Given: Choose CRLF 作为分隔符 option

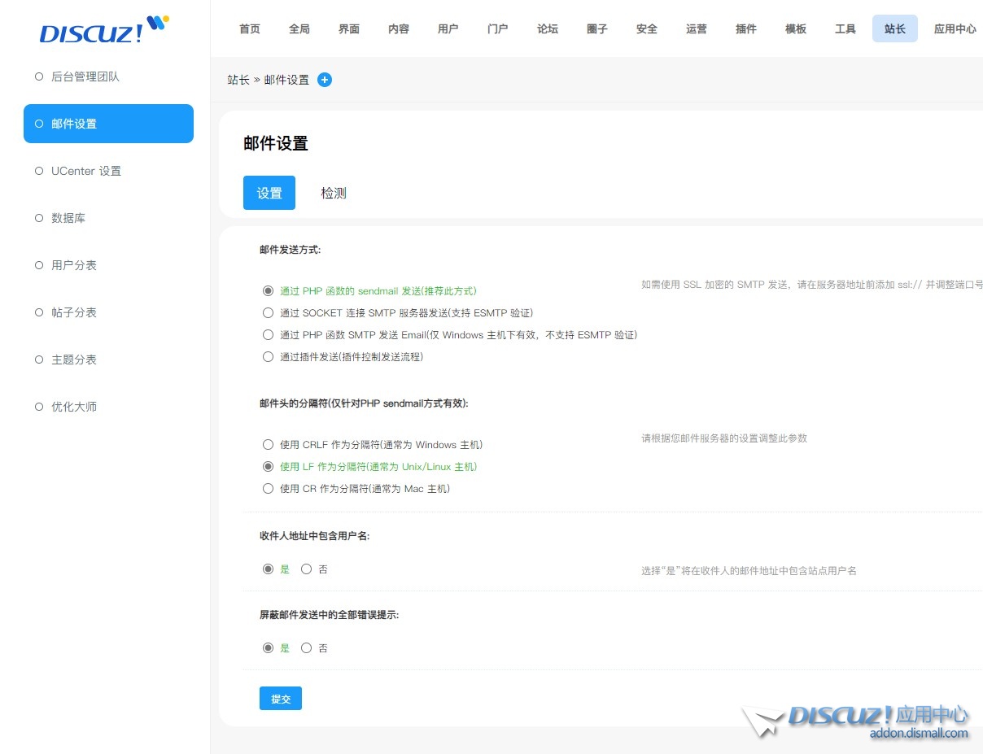Looking at the screenshot, I should (268, 445).
